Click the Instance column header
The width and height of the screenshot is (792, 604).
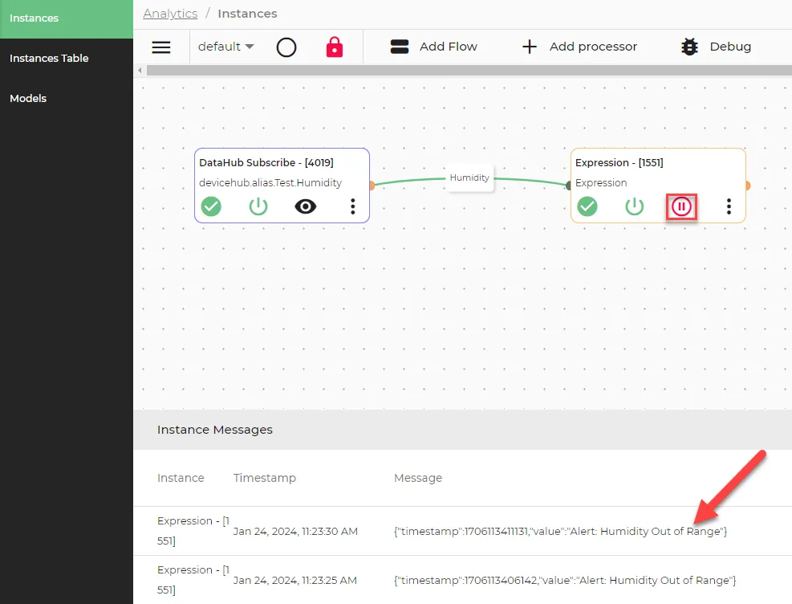[x=181, y=478]
